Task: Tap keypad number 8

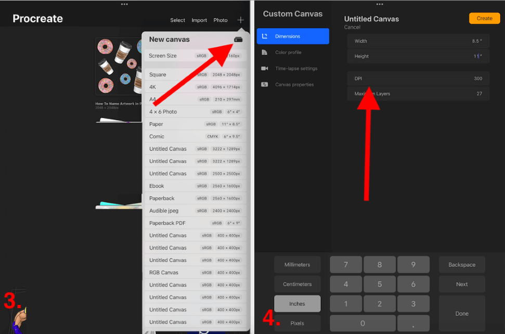Action: coord(380,264)
